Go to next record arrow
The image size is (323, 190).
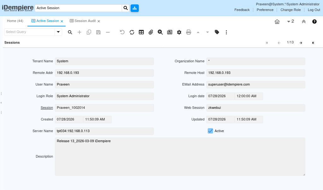click(x=301, y=43)
